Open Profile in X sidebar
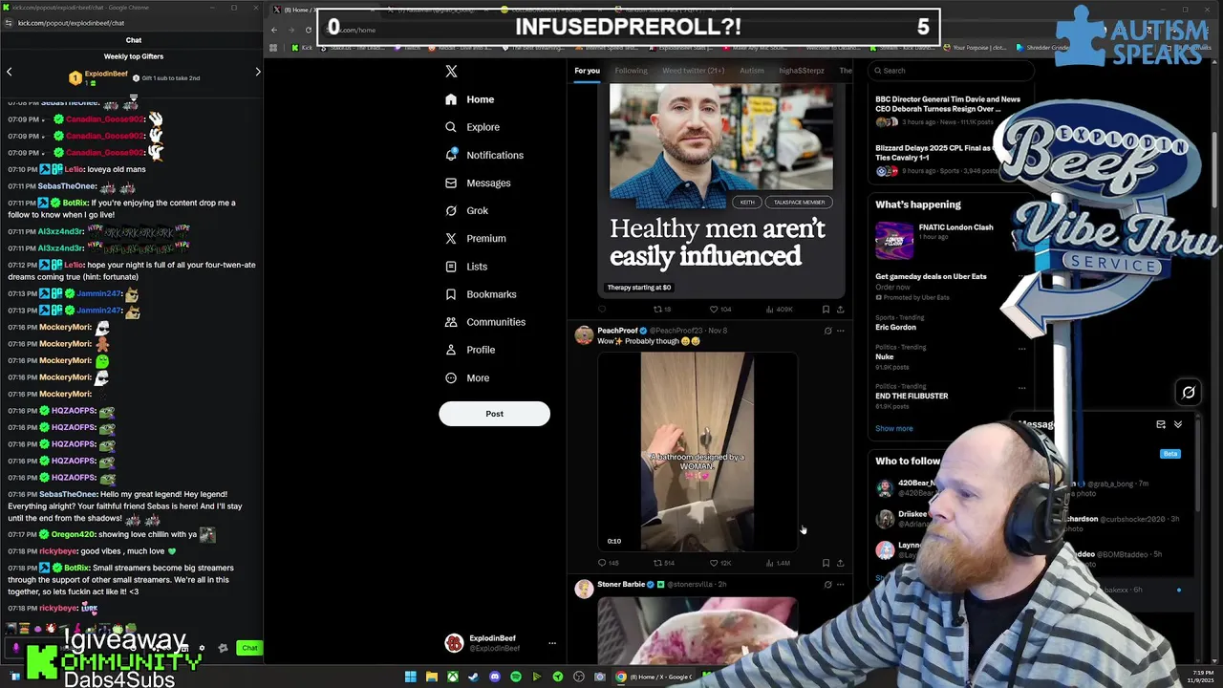 [x=470, y=350]
